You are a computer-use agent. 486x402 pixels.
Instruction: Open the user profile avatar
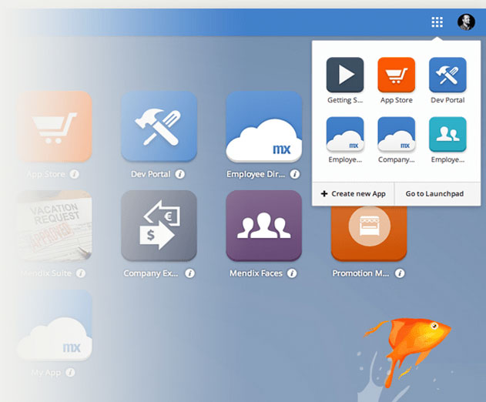[x=466, y=22]
